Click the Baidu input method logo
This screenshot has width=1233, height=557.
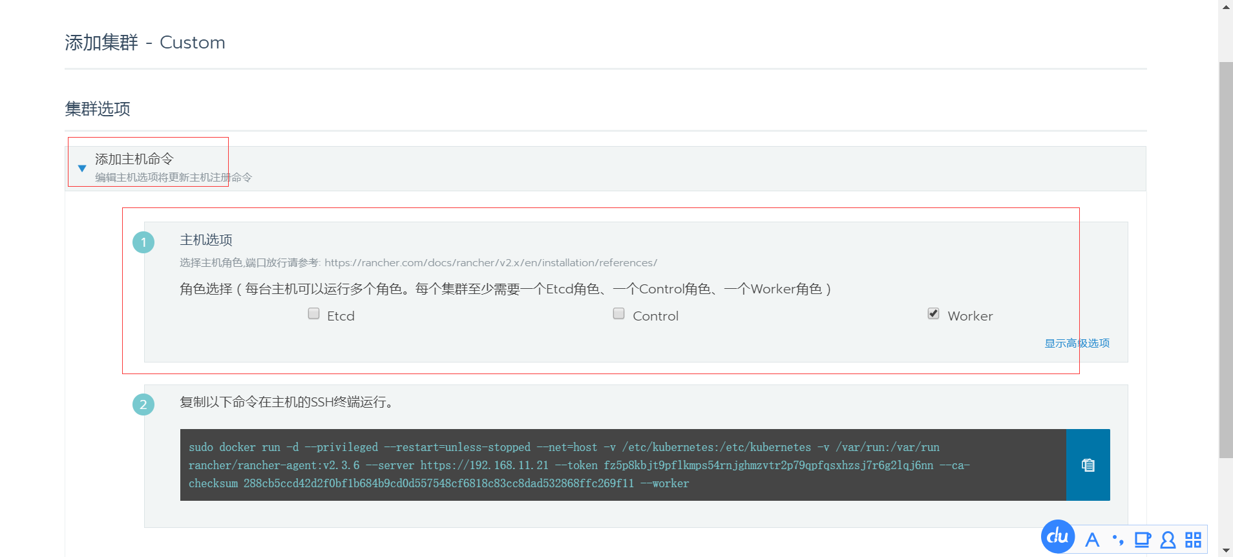point(1058,537)
